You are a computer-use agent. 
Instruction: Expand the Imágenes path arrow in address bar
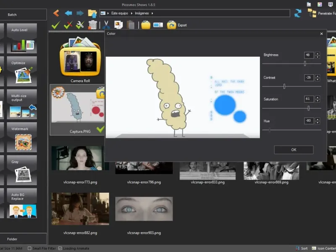[x=152, y=13]
